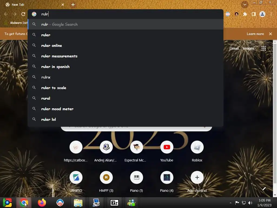Dismiss the infobar with its X

271,34
